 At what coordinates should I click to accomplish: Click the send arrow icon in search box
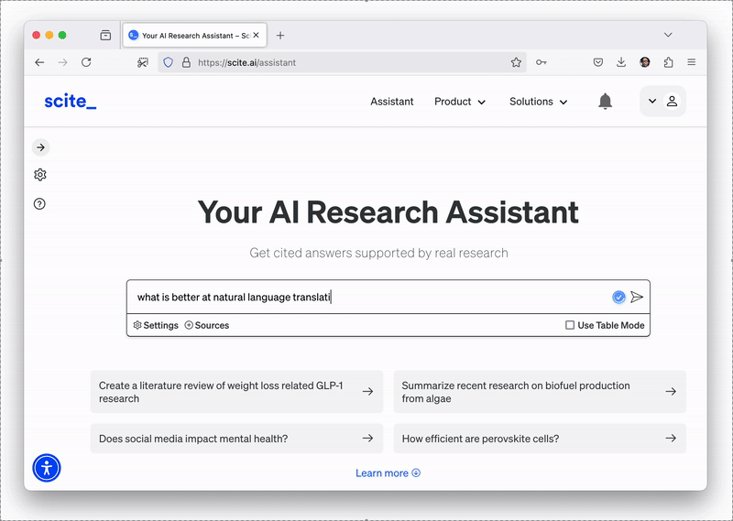click(x=637, y=297)
